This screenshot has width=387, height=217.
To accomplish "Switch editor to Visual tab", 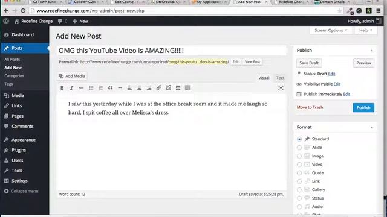I will point(264,78).
